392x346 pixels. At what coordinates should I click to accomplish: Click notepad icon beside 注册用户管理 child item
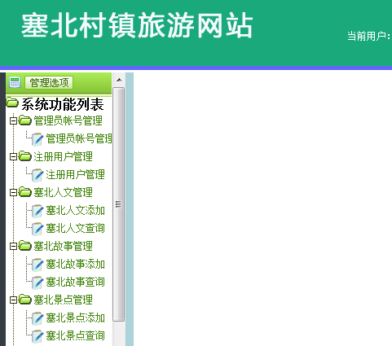coord(37,175)
